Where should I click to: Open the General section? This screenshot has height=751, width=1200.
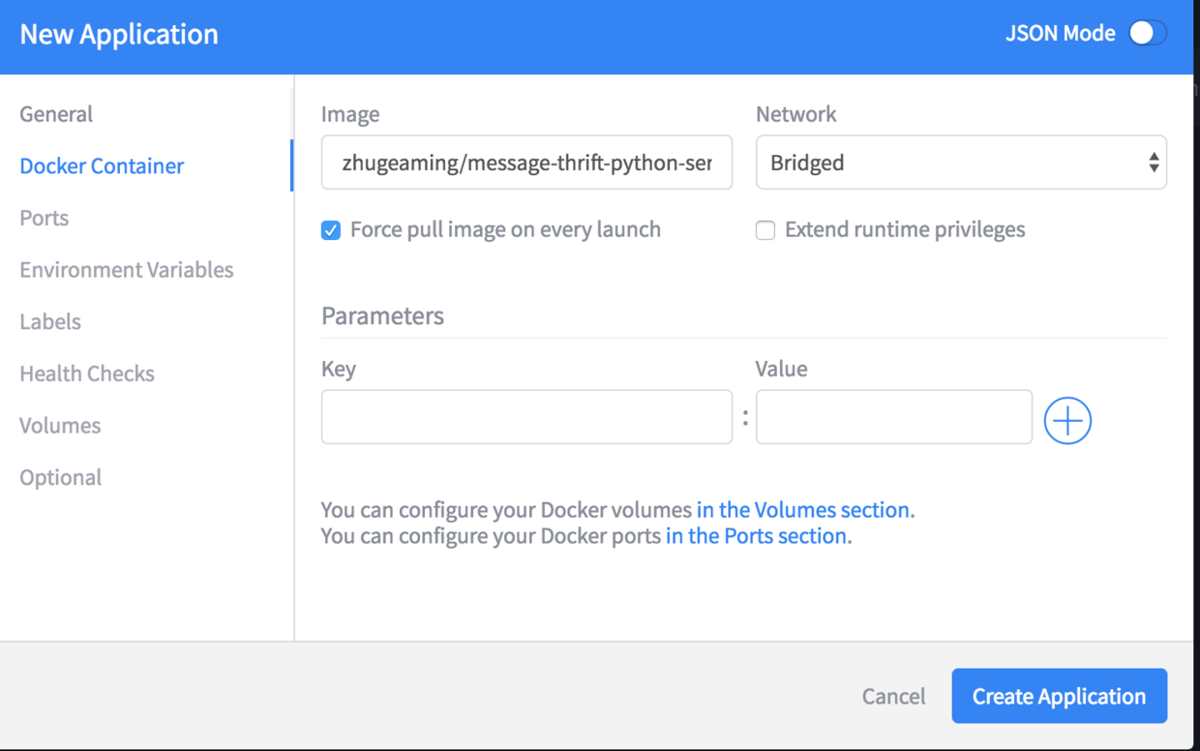click(x=56, y=114)
